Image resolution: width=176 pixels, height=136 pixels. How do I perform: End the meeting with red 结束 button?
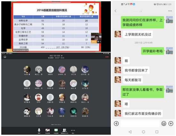point(107,57)
